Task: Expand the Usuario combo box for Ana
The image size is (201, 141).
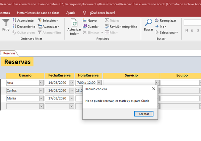Action: click(42, 83)
